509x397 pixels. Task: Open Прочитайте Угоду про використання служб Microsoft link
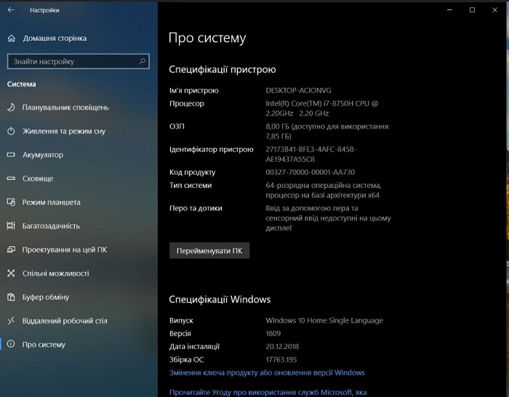[268, 392]
